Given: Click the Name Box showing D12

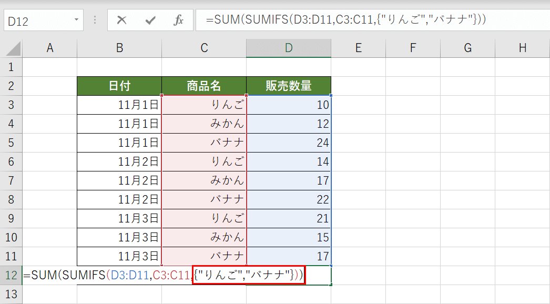Looking at the screenshot, I should point(37,21).
